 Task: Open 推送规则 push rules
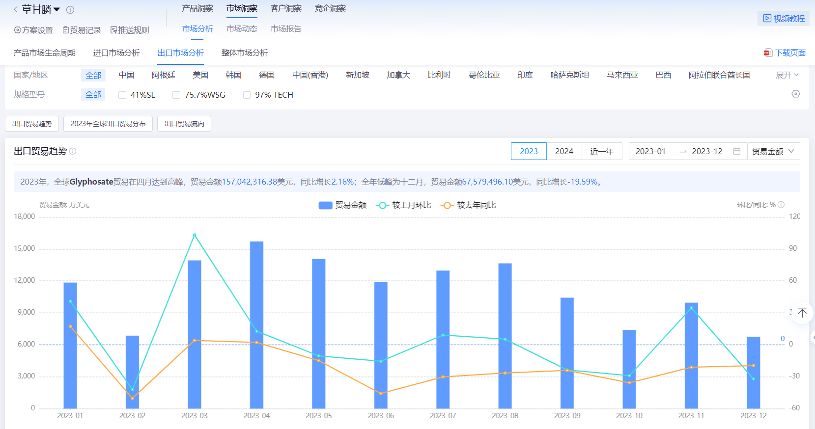coord(130,30)
